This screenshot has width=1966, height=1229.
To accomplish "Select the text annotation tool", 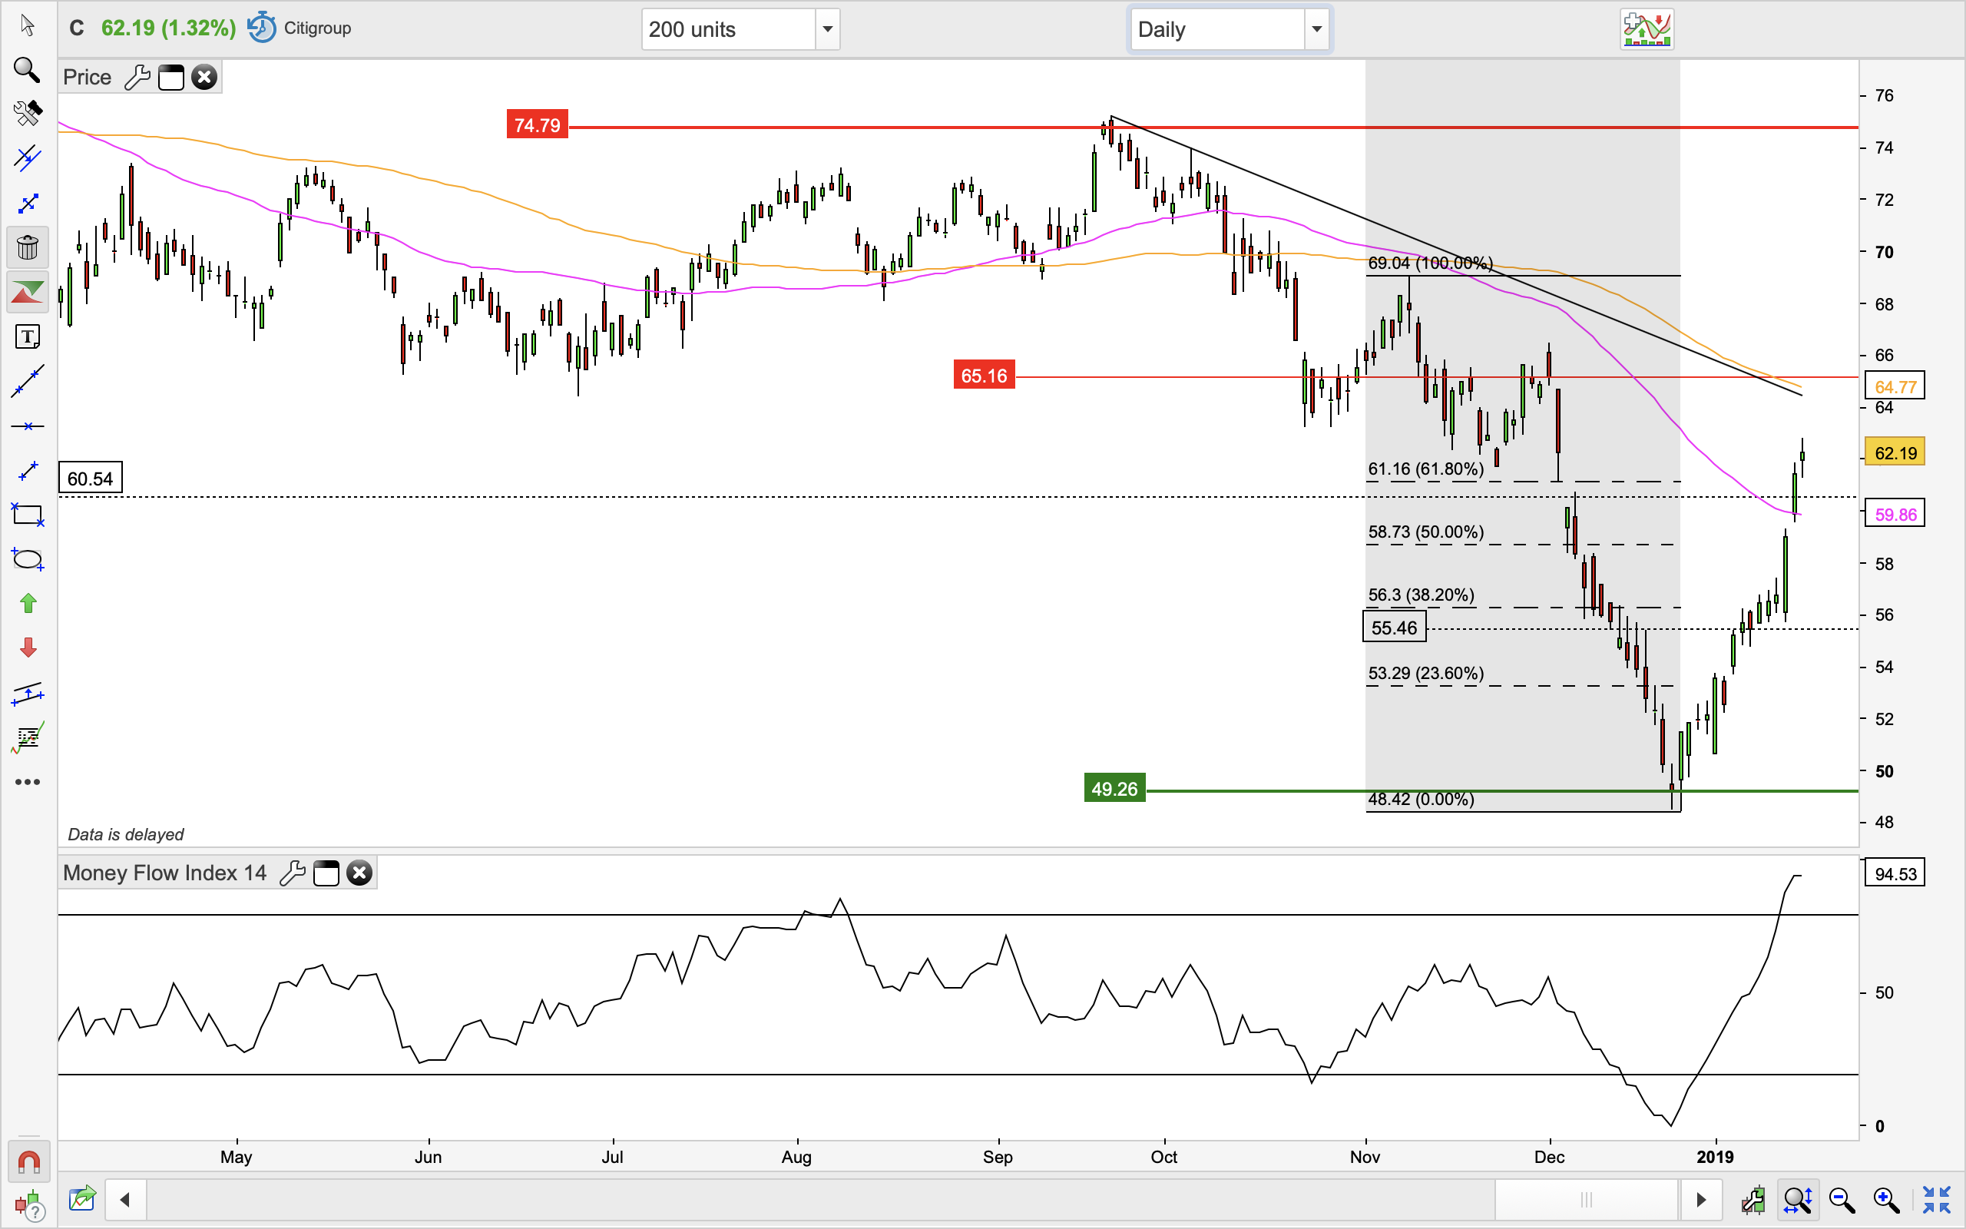I will [28, 336].
